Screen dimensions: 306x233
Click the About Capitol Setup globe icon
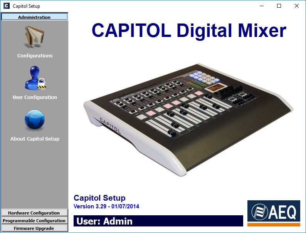click(35, 119)
